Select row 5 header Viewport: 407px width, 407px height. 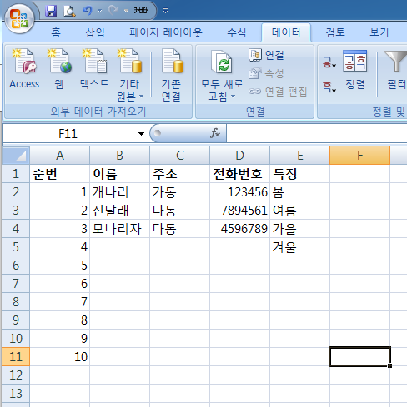pyautogui.click(x=16, y=247)
